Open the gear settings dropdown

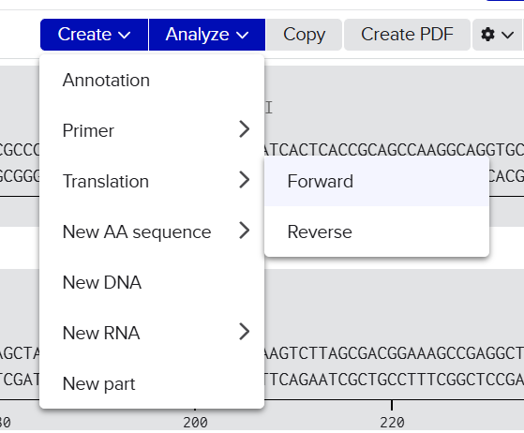[x=498, y=35]
